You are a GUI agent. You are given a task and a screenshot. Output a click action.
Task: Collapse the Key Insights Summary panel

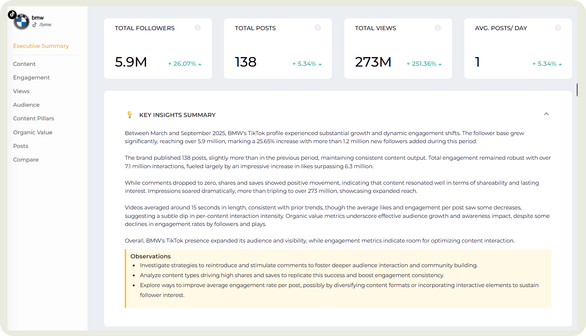(x=546, y=114)
